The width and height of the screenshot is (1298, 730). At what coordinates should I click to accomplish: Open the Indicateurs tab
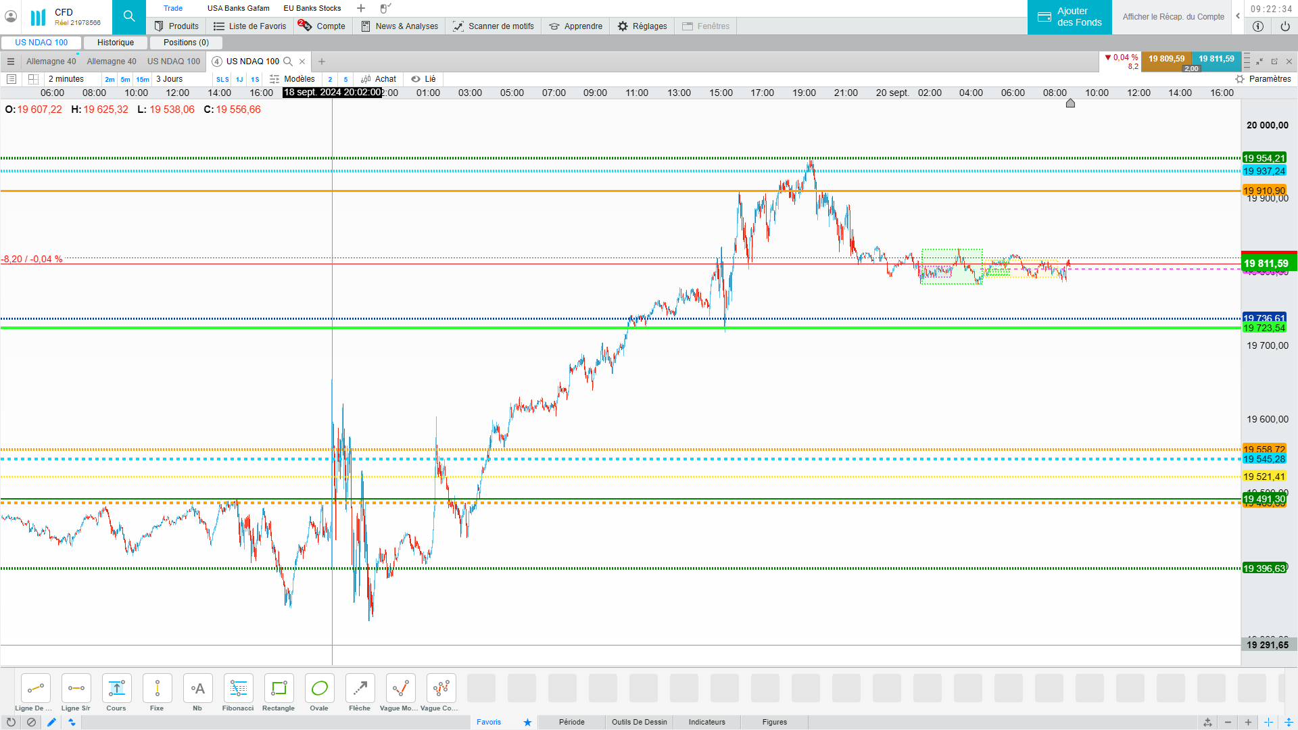(x=706, y=722)
